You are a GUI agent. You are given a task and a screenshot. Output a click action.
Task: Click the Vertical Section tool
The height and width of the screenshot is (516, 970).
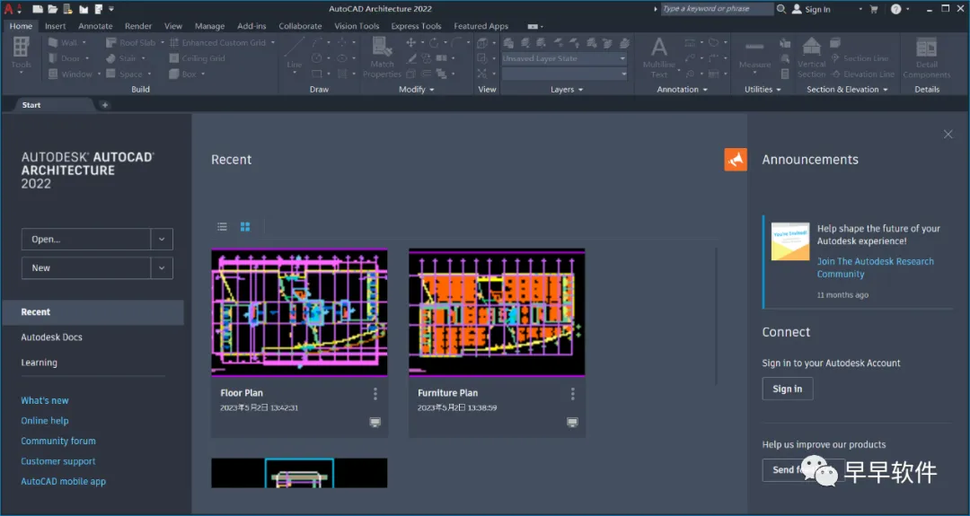811,57
